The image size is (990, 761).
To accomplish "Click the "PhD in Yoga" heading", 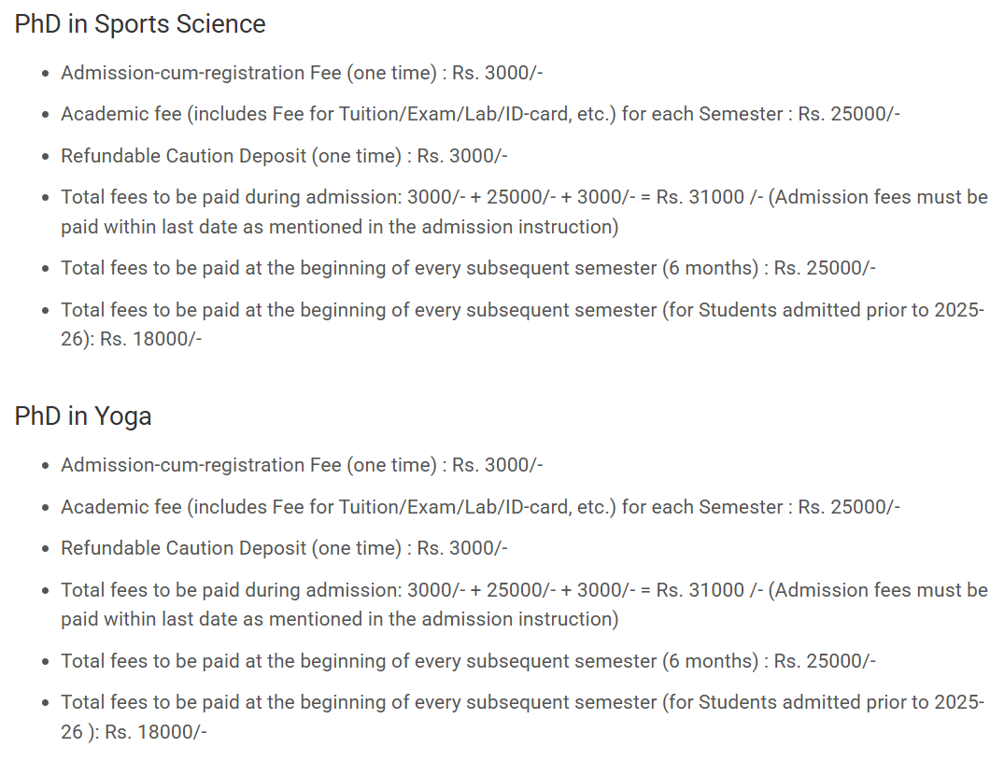I will click(83, 416).
